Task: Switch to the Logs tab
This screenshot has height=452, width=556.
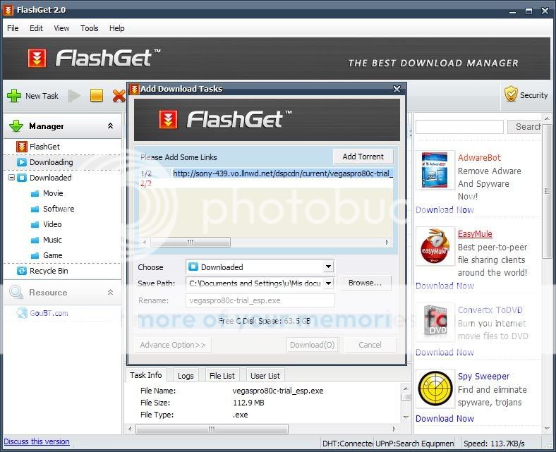Action: [x=186, y=376]
